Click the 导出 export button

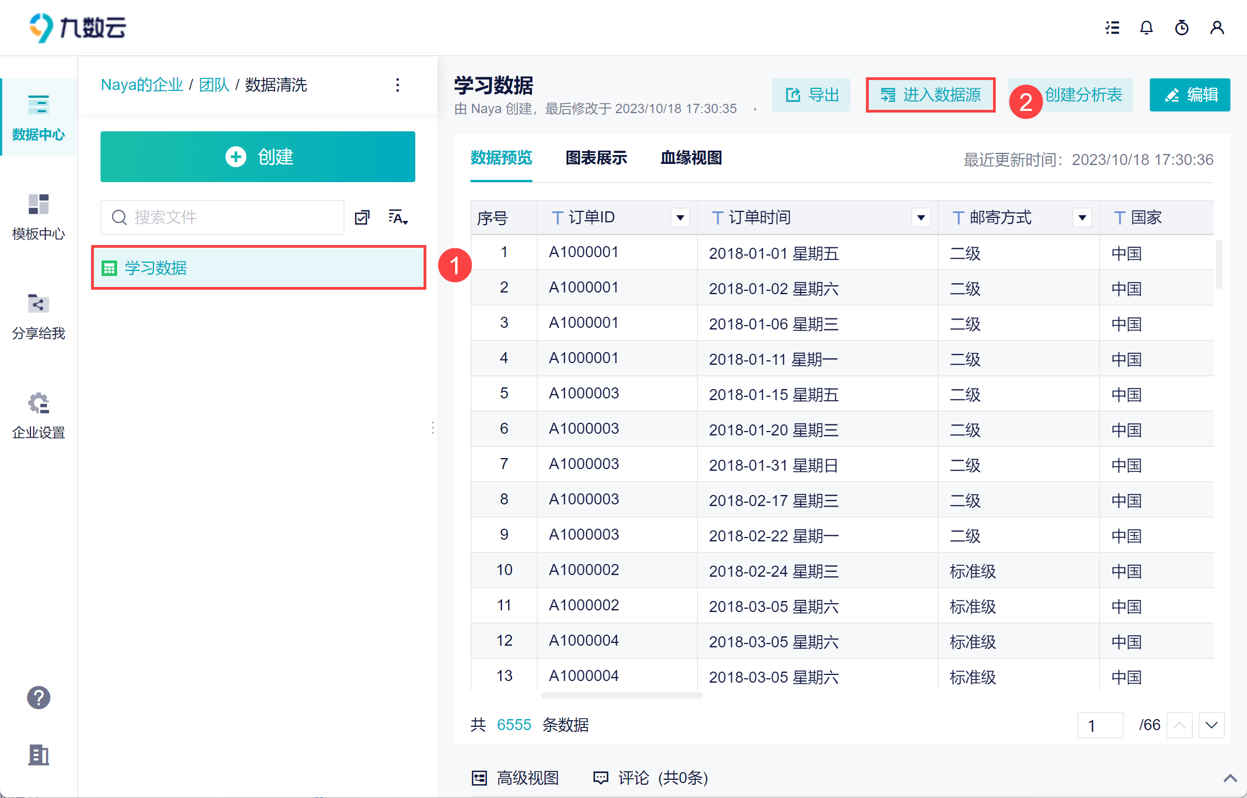[x=811, y=95]
